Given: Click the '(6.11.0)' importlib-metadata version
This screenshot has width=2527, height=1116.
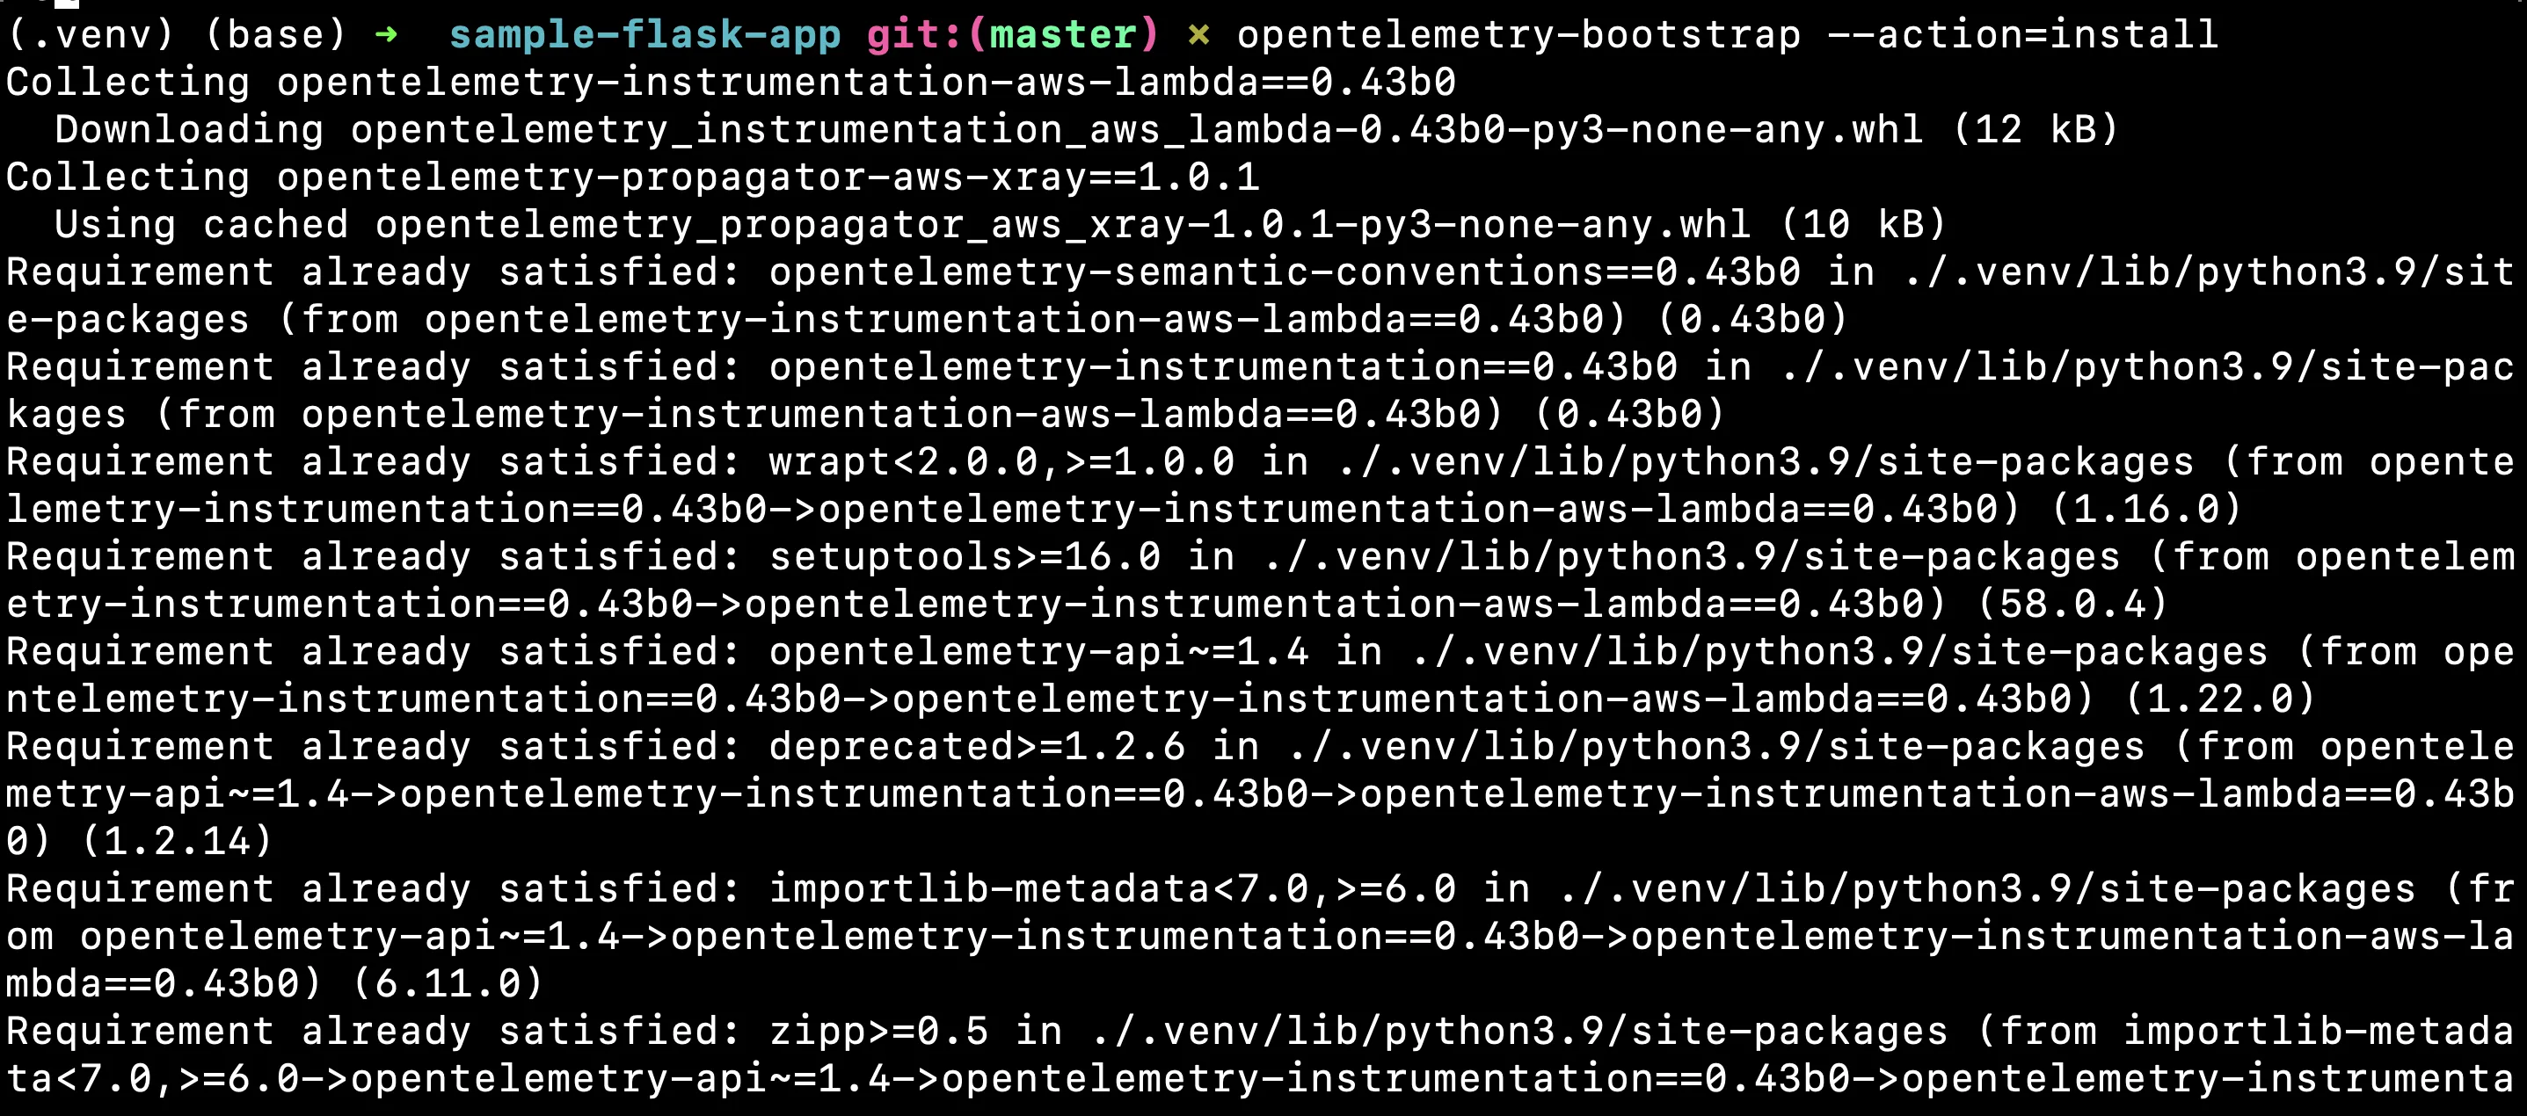Looking at the screenshot, I should (448, 983).
